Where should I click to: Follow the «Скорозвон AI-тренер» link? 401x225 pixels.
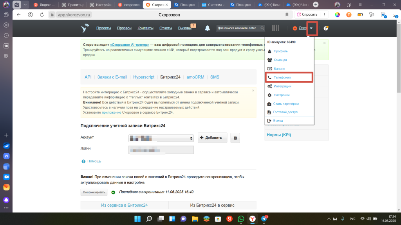pos(129,45)
